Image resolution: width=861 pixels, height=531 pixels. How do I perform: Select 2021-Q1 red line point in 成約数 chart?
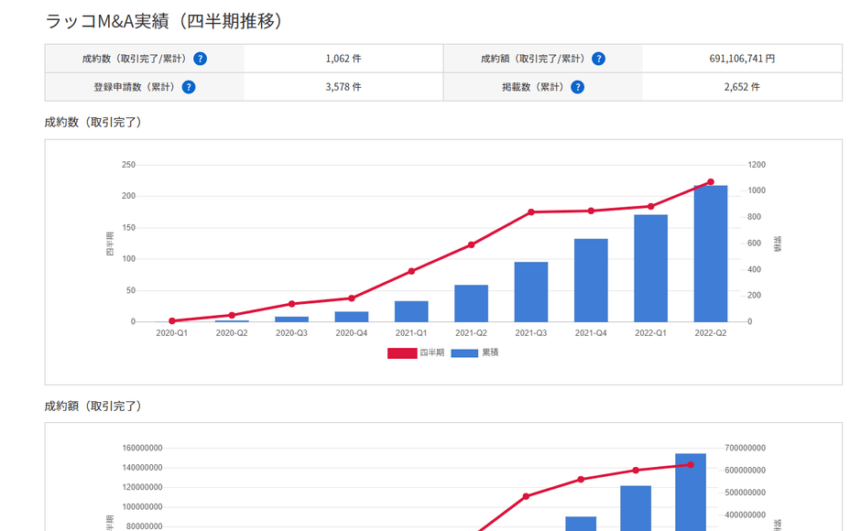(x=411, y=271)
